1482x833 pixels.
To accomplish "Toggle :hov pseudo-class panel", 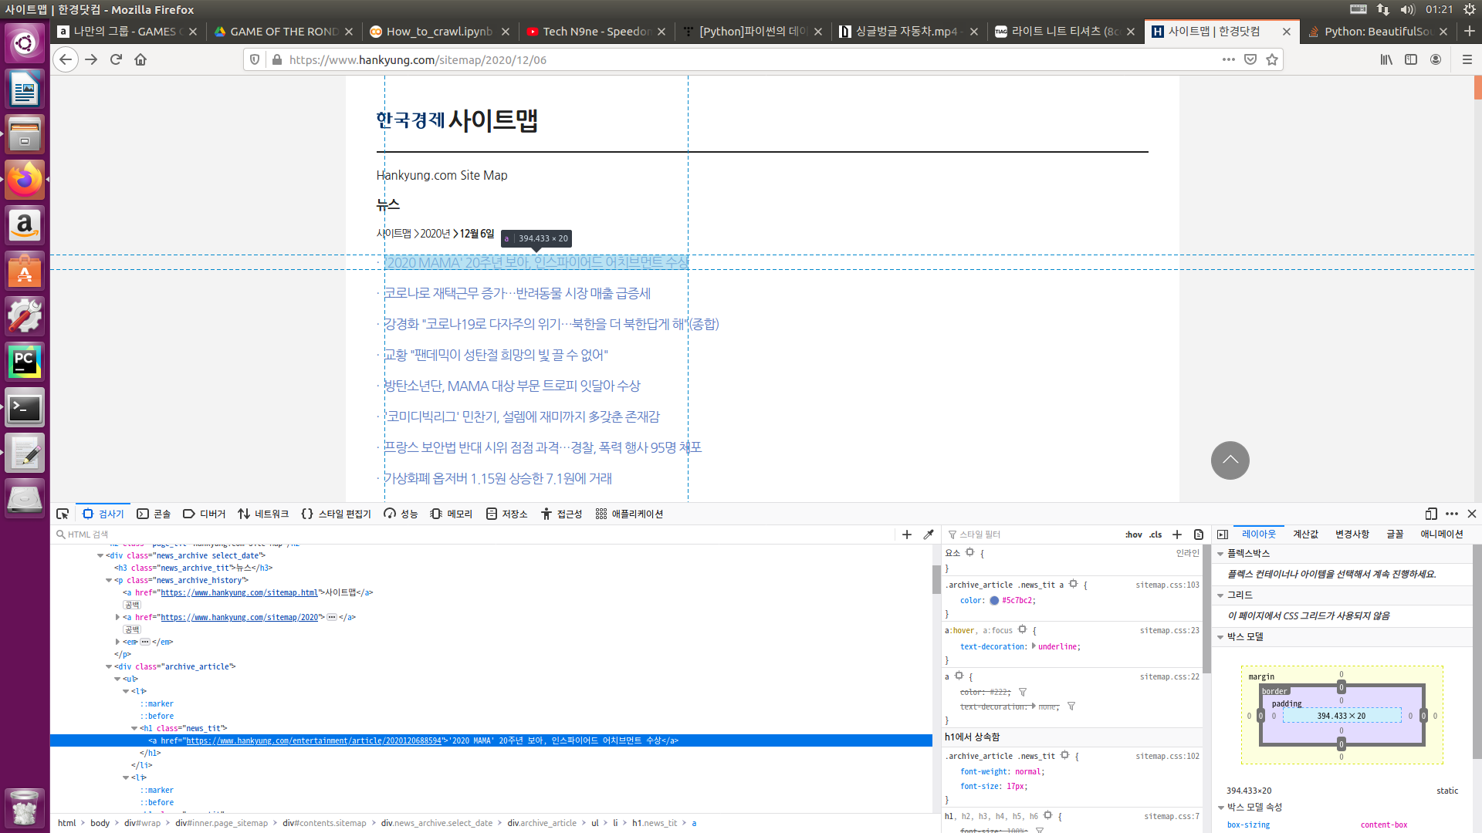I will (1133, 535).
